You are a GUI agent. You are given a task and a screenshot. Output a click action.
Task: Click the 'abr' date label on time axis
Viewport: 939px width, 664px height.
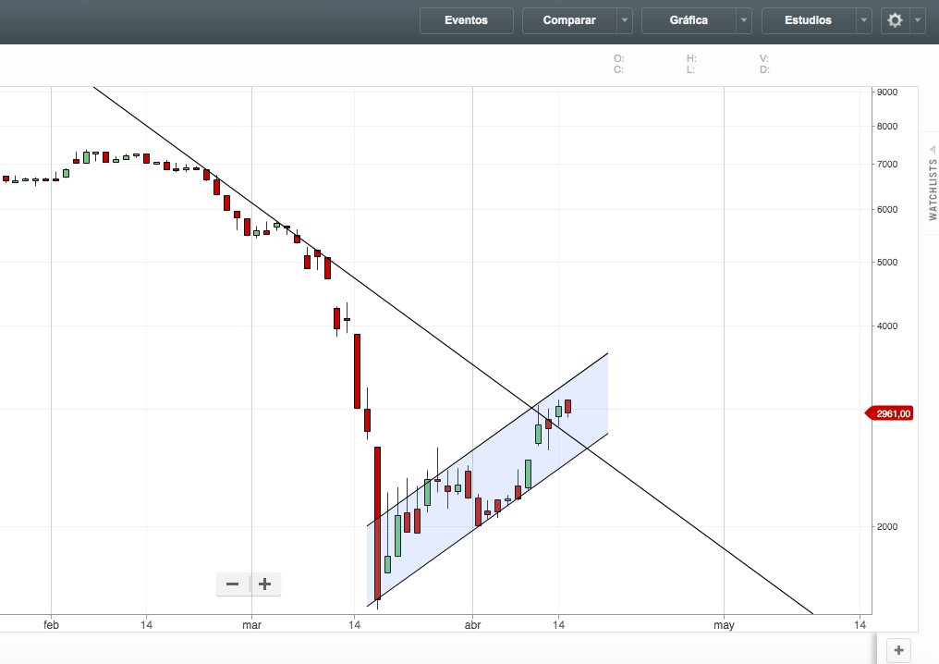[x=472, y=625]
